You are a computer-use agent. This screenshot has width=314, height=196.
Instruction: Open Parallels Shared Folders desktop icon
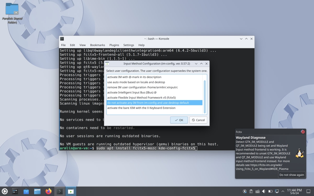coord(12,13)
